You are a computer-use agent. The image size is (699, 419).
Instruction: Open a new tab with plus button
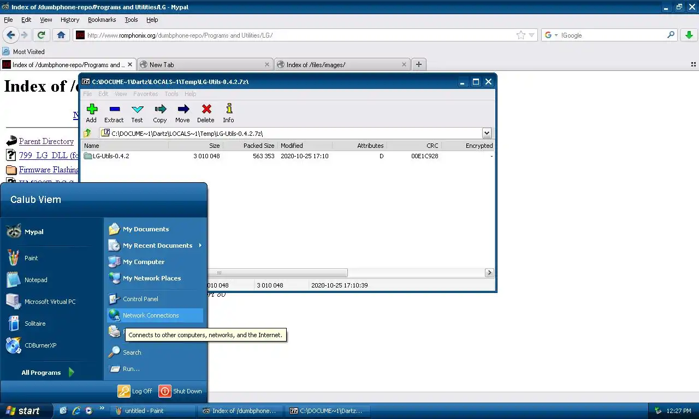click(419, 64)
